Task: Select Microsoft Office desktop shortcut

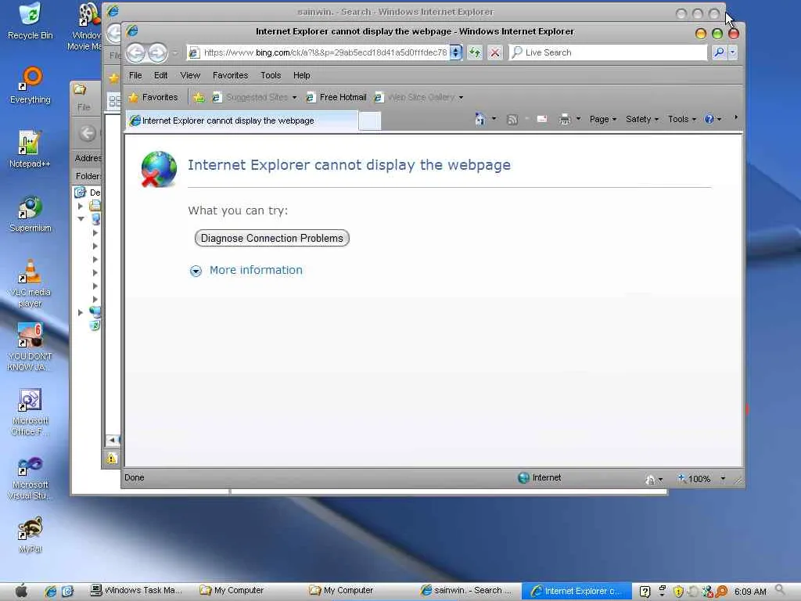Action: [x=31, y=412]
